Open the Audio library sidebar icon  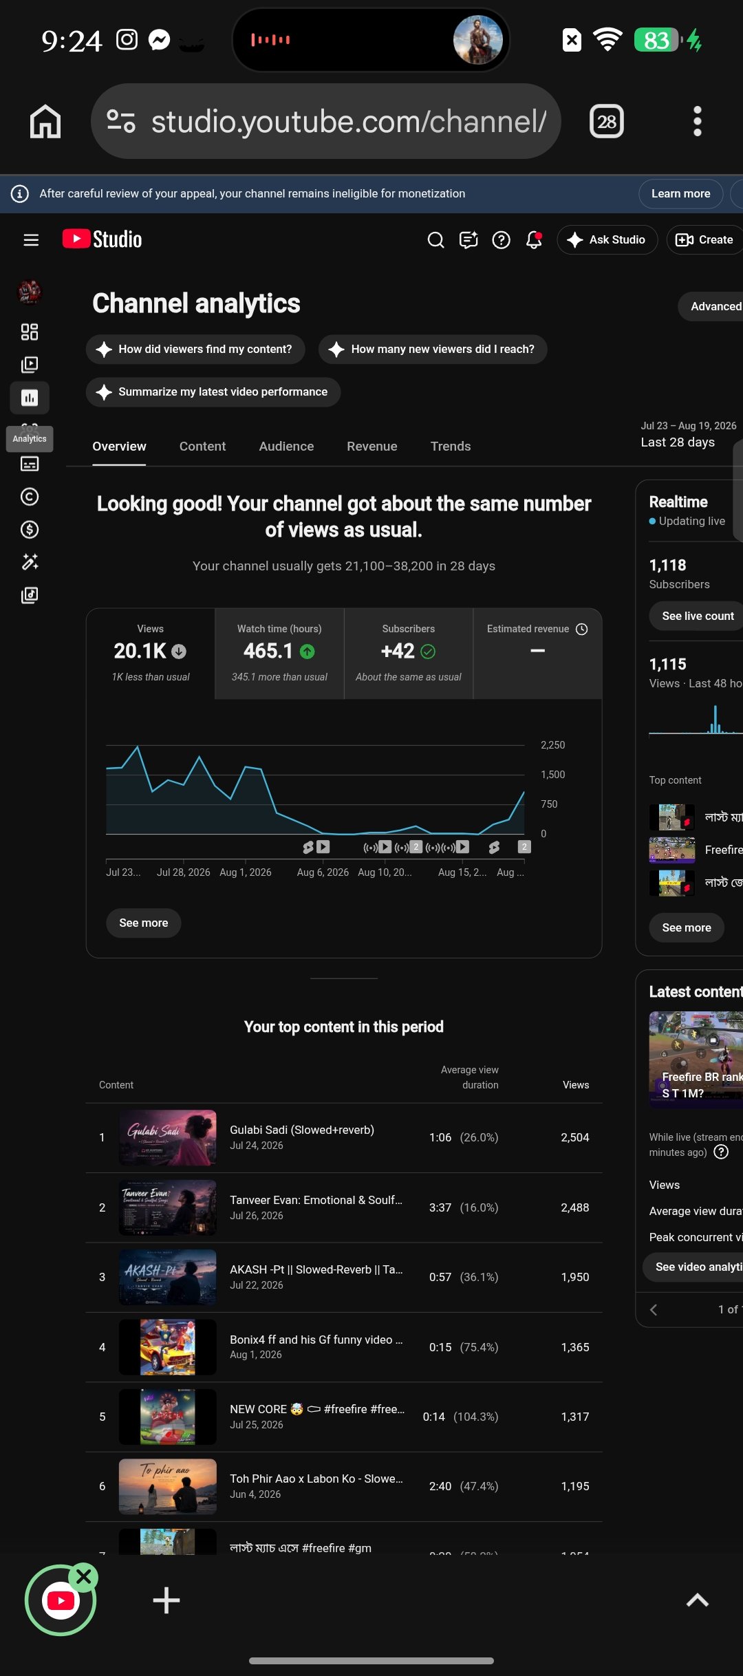pyautogui.click(x=30, y=595)
